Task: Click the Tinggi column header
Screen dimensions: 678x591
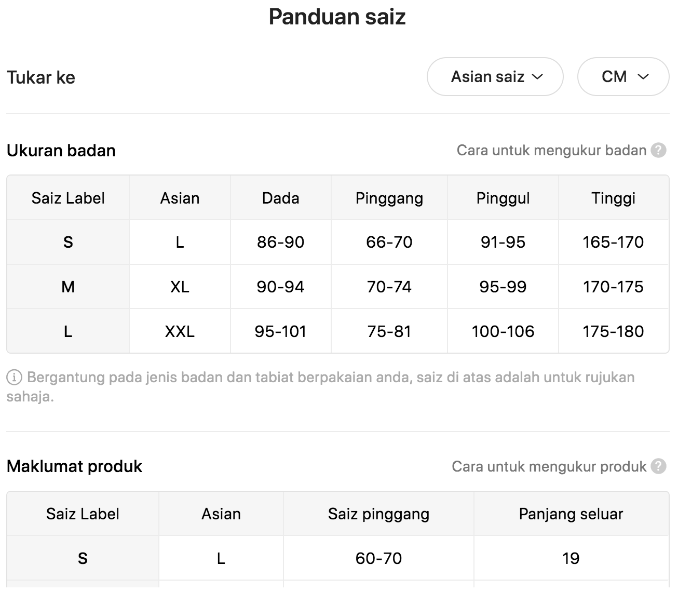Action: tap(614, 198)
